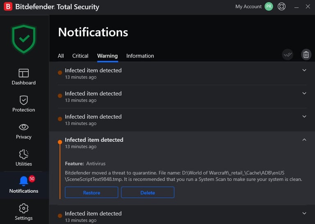This screenshot has height=224, width=315.
Task: Expand the third Infected item detected notification
Action: point(304,117)
